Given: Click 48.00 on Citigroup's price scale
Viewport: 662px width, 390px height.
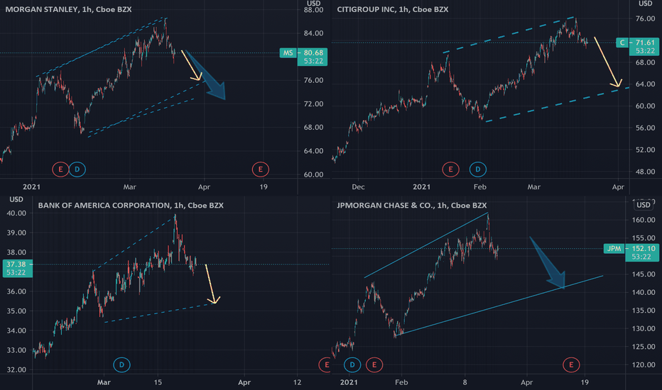Looking at the screenshot, I should click(645, 172).
